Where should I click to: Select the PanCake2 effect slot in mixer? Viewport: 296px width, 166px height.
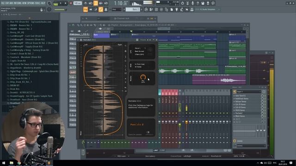[247, 113]
